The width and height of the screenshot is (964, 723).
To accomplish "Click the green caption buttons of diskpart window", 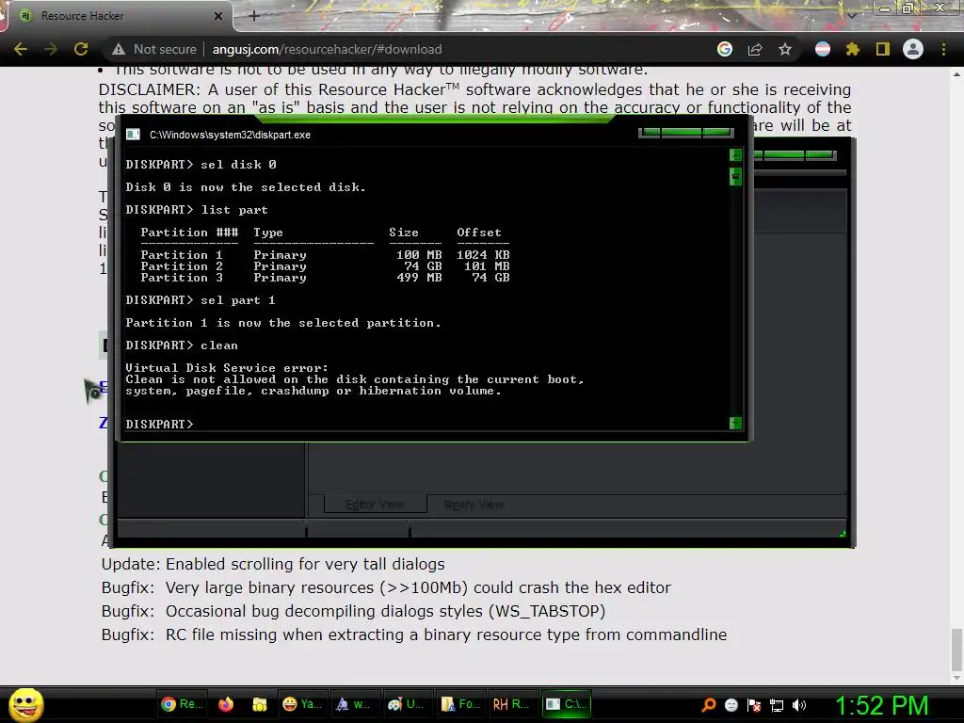I will [686, 132].
